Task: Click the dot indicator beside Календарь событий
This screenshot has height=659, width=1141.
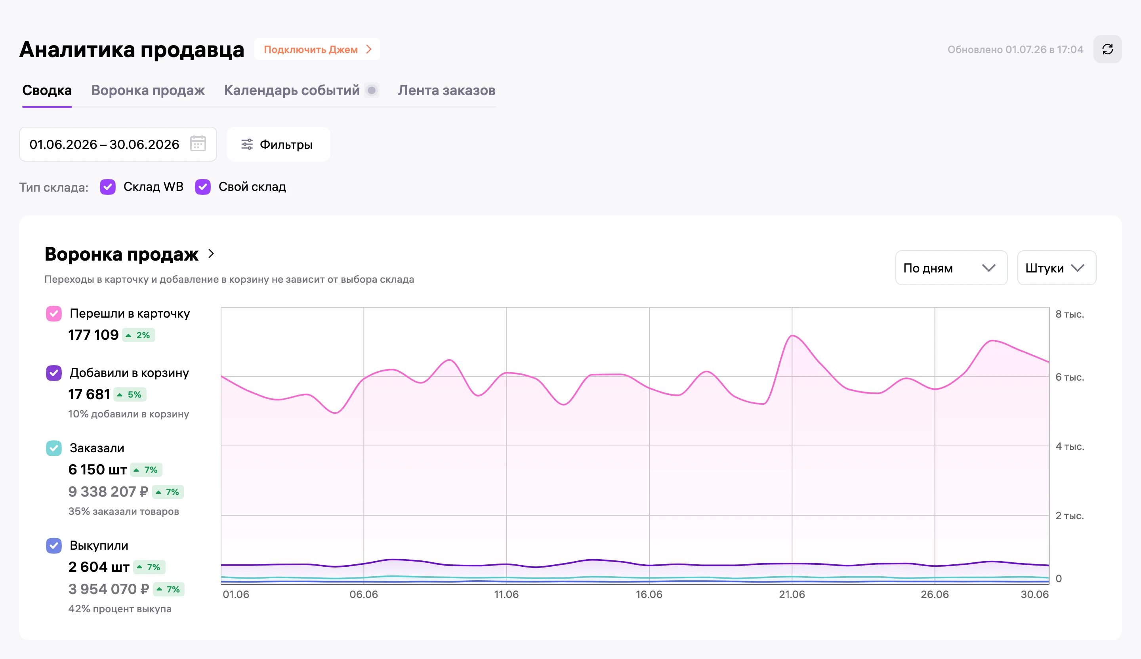Action: point(372,91)
